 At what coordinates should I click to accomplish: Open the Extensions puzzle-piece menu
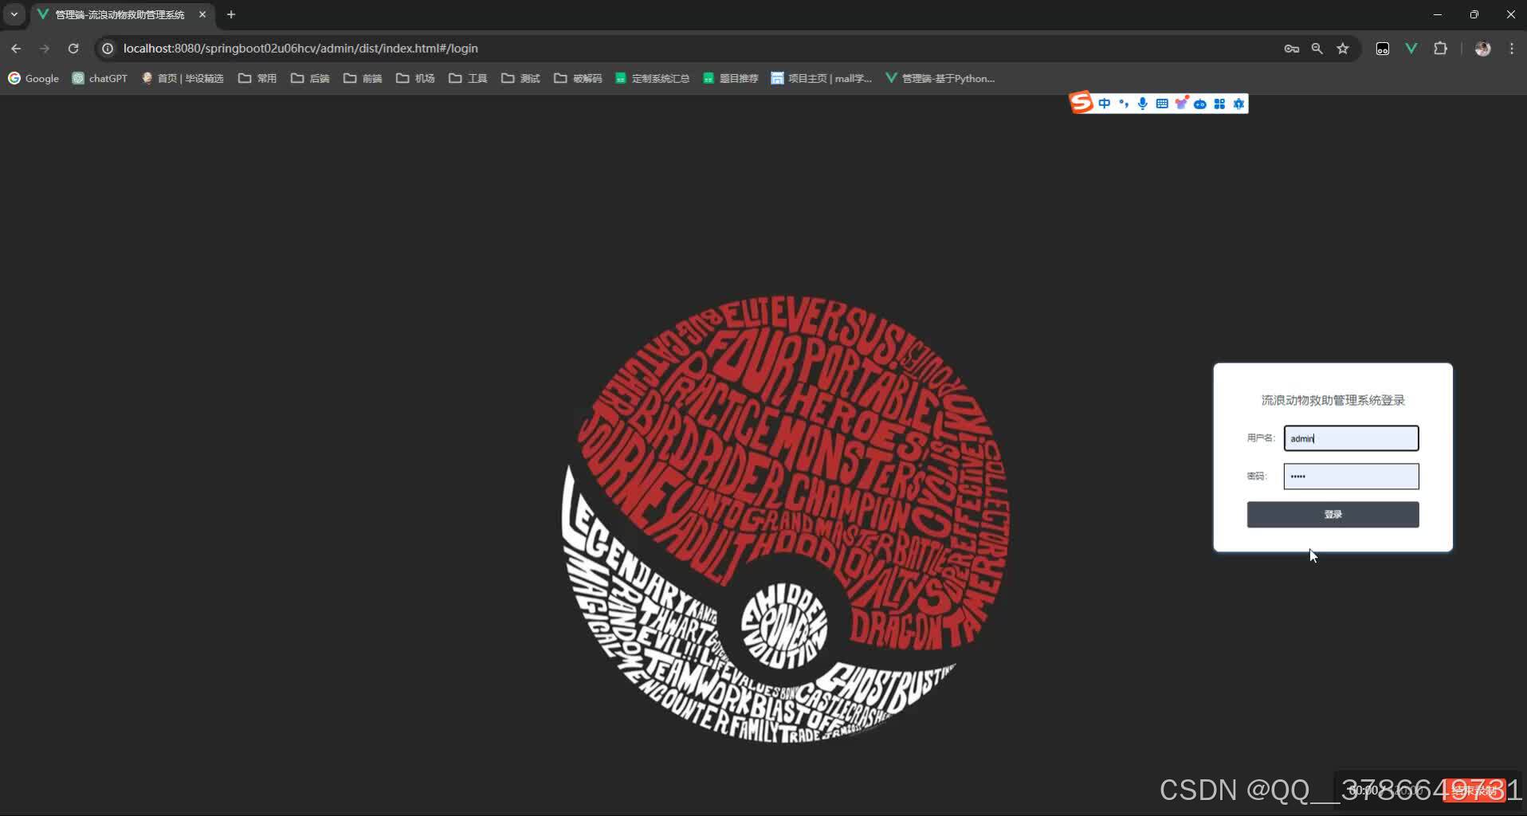[x=1439, y=49]
